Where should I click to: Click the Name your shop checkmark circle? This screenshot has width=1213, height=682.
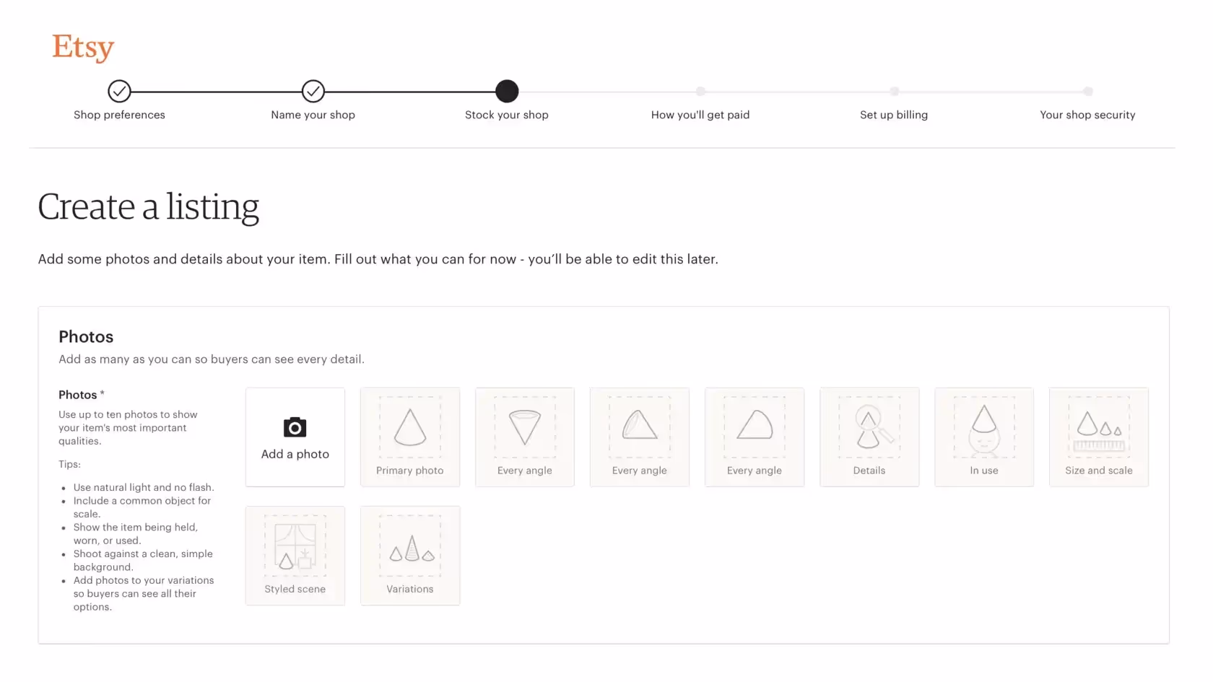pos(313,92)
